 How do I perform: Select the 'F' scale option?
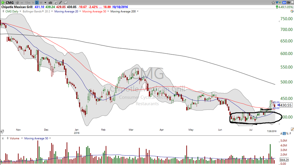(290, 134)
